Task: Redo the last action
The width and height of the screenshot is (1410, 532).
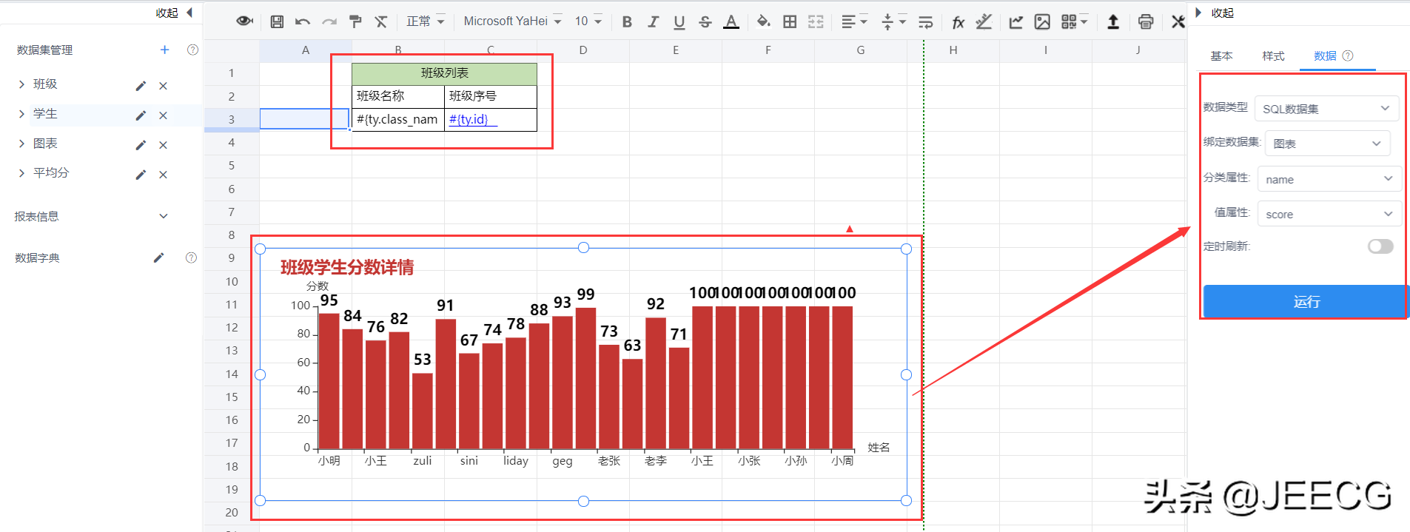Action: [329, 21]
